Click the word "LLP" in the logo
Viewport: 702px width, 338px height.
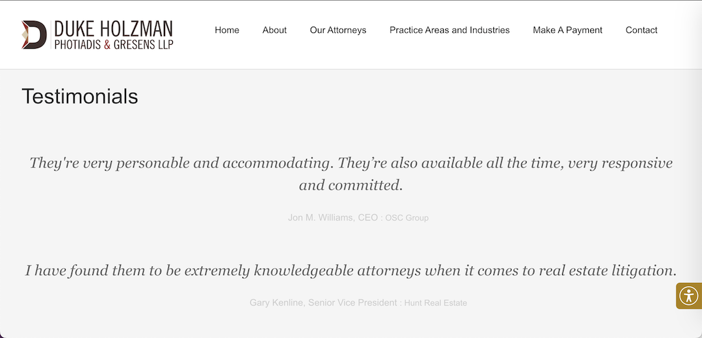[x=163, y=45]
